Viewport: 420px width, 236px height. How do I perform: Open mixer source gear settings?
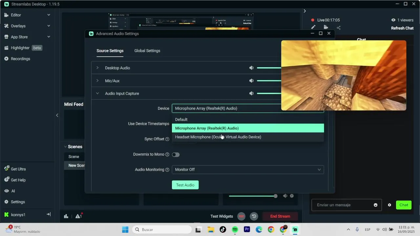pyautogui.click(x=292, y=196)
